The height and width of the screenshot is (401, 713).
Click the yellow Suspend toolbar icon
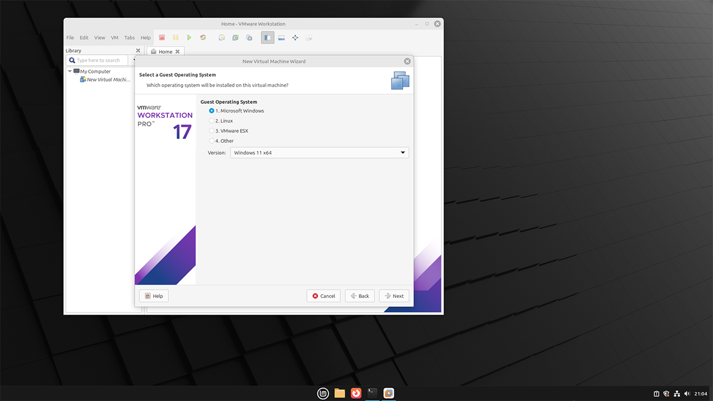175,37
